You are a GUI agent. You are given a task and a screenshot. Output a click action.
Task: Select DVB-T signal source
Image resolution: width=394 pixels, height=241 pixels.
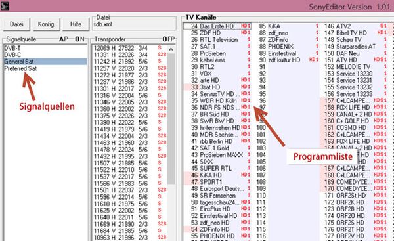45,48
